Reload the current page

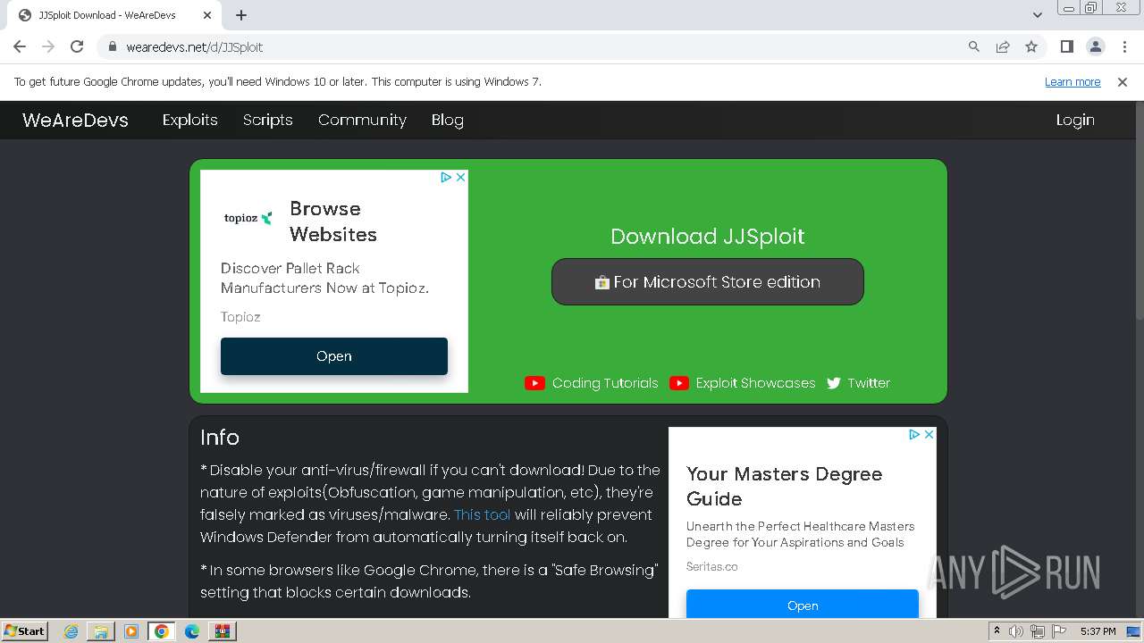coord(77,46)
